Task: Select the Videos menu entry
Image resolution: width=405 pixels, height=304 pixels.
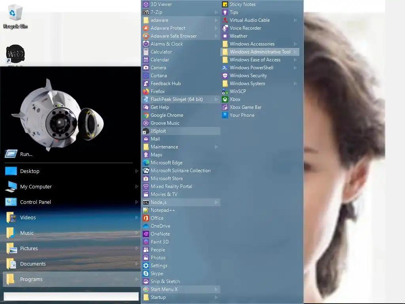Action: coord(72,217)
